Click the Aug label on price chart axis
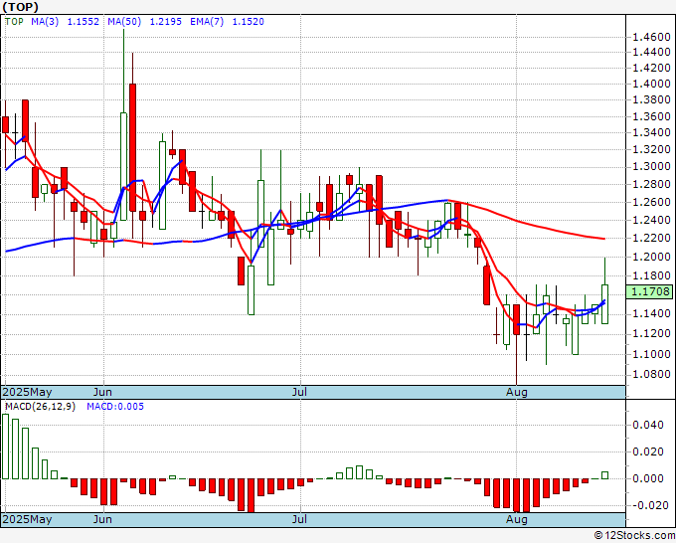Viewport: 676px width, 543px height. (x=517, y=392)
